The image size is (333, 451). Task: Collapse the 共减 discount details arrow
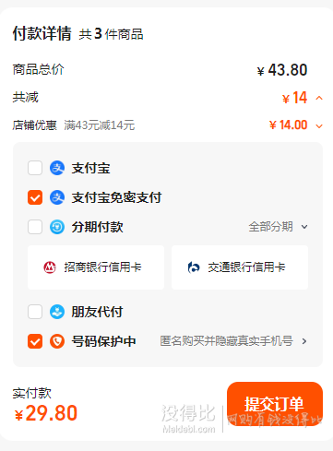pos(319,98)
